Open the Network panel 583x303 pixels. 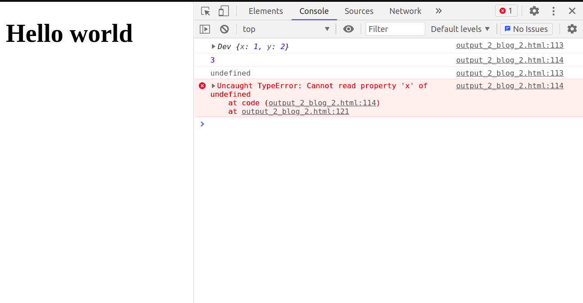pyautogui.click(x=404, y=11)
